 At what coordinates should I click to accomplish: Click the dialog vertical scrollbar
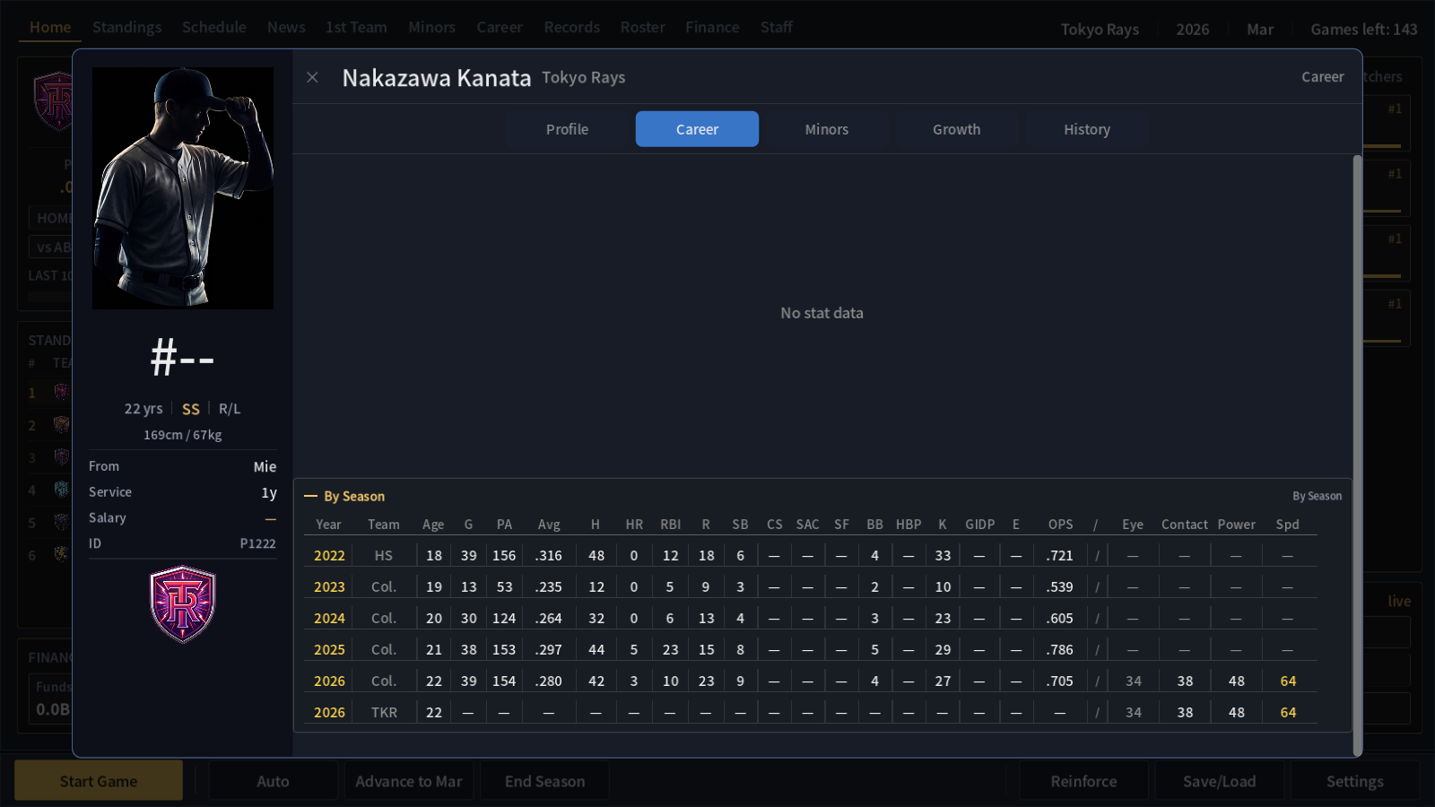1357,456
